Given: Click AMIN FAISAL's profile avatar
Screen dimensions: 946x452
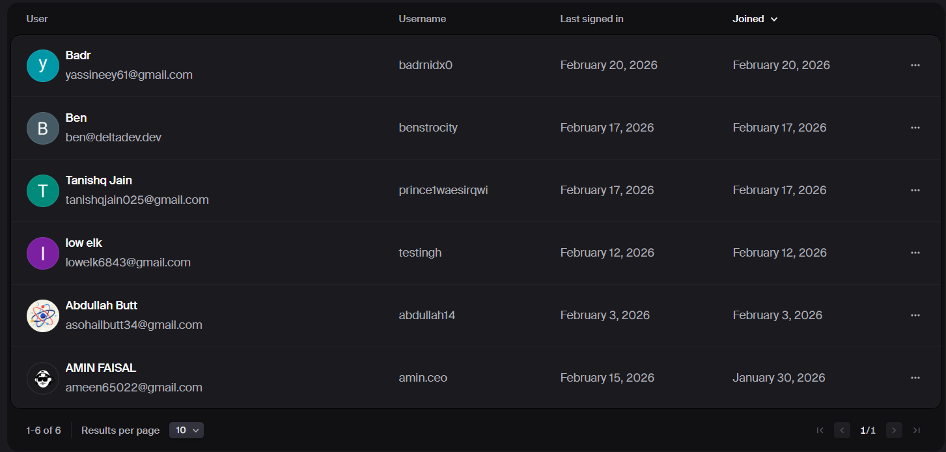Looking at the screenshot, I should [x=43, y=378].
